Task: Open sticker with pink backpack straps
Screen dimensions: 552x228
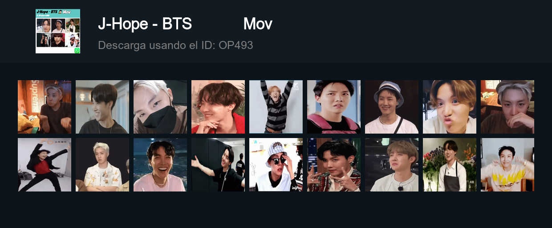Action: tap(334, 107)
